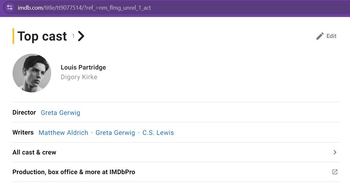Image resolution: width=350 pixels, height=187 pixels.
Task: Open site information icon in address bar
Action: pyautogui.click(x=10, y=8)
